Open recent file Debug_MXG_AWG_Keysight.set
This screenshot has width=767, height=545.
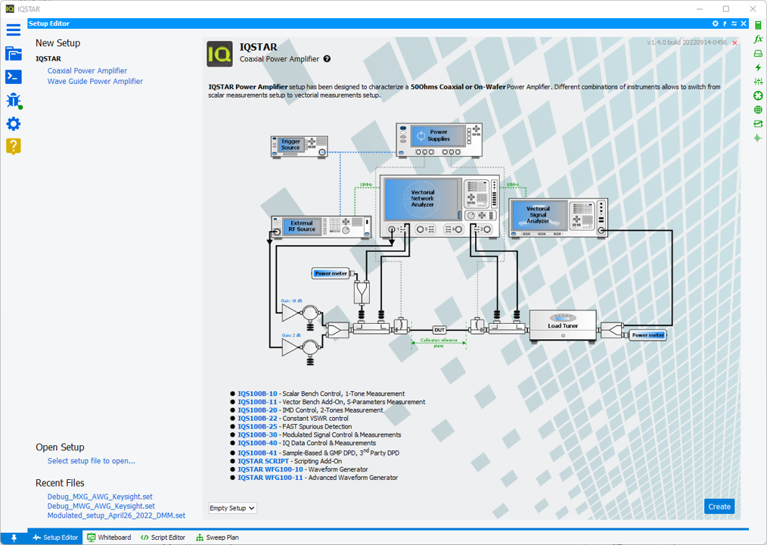(100, 497)
